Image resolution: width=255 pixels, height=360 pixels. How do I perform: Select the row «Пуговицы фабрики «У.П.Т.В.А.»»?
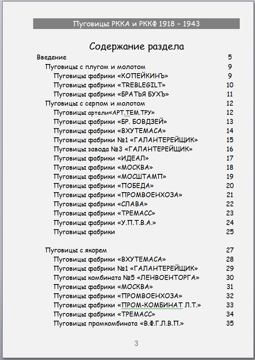[105, 223]
